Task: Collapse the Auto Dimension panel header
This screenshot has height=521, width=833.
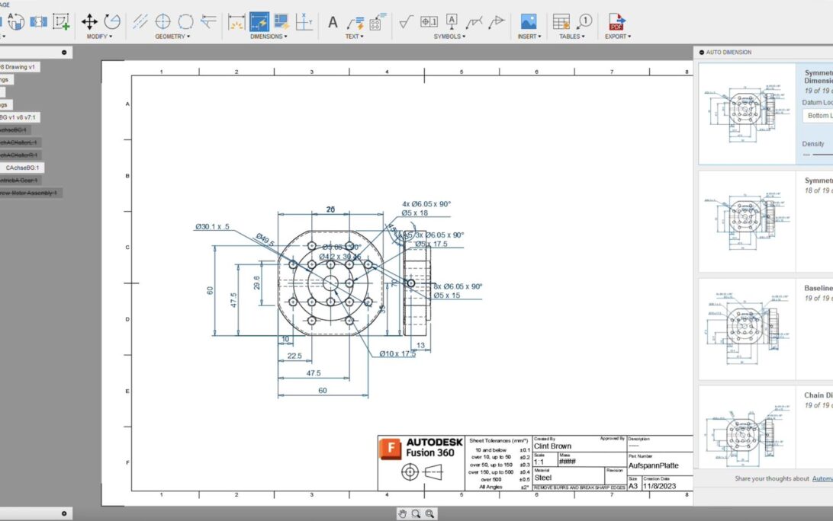Action: [700, 53]
